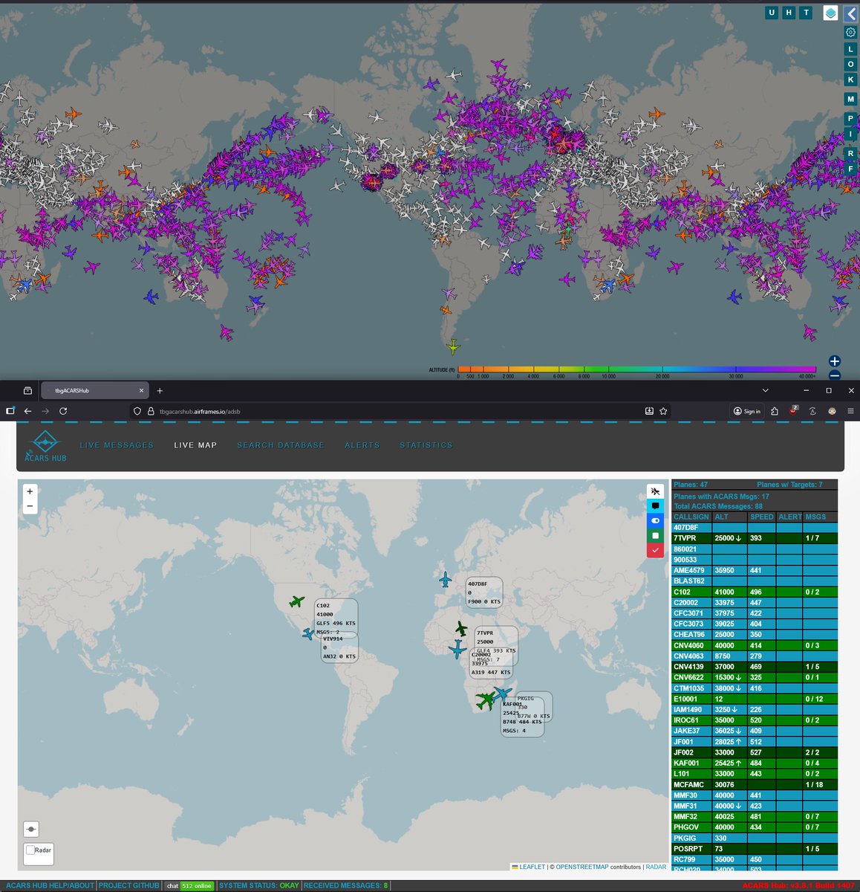Click the range rings button on map

click(31, 829)
